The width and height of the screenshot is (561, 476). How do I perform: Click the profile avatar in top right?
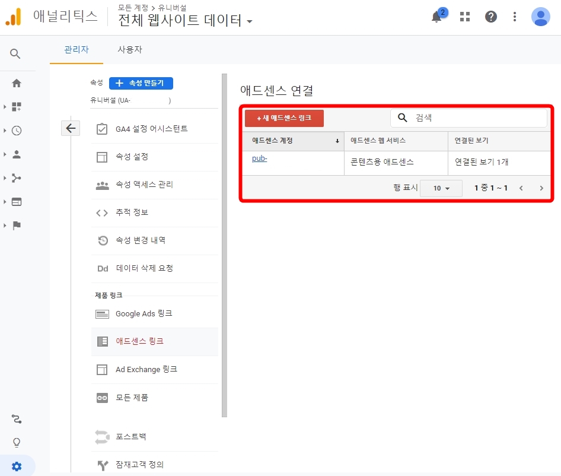[540, 16]
